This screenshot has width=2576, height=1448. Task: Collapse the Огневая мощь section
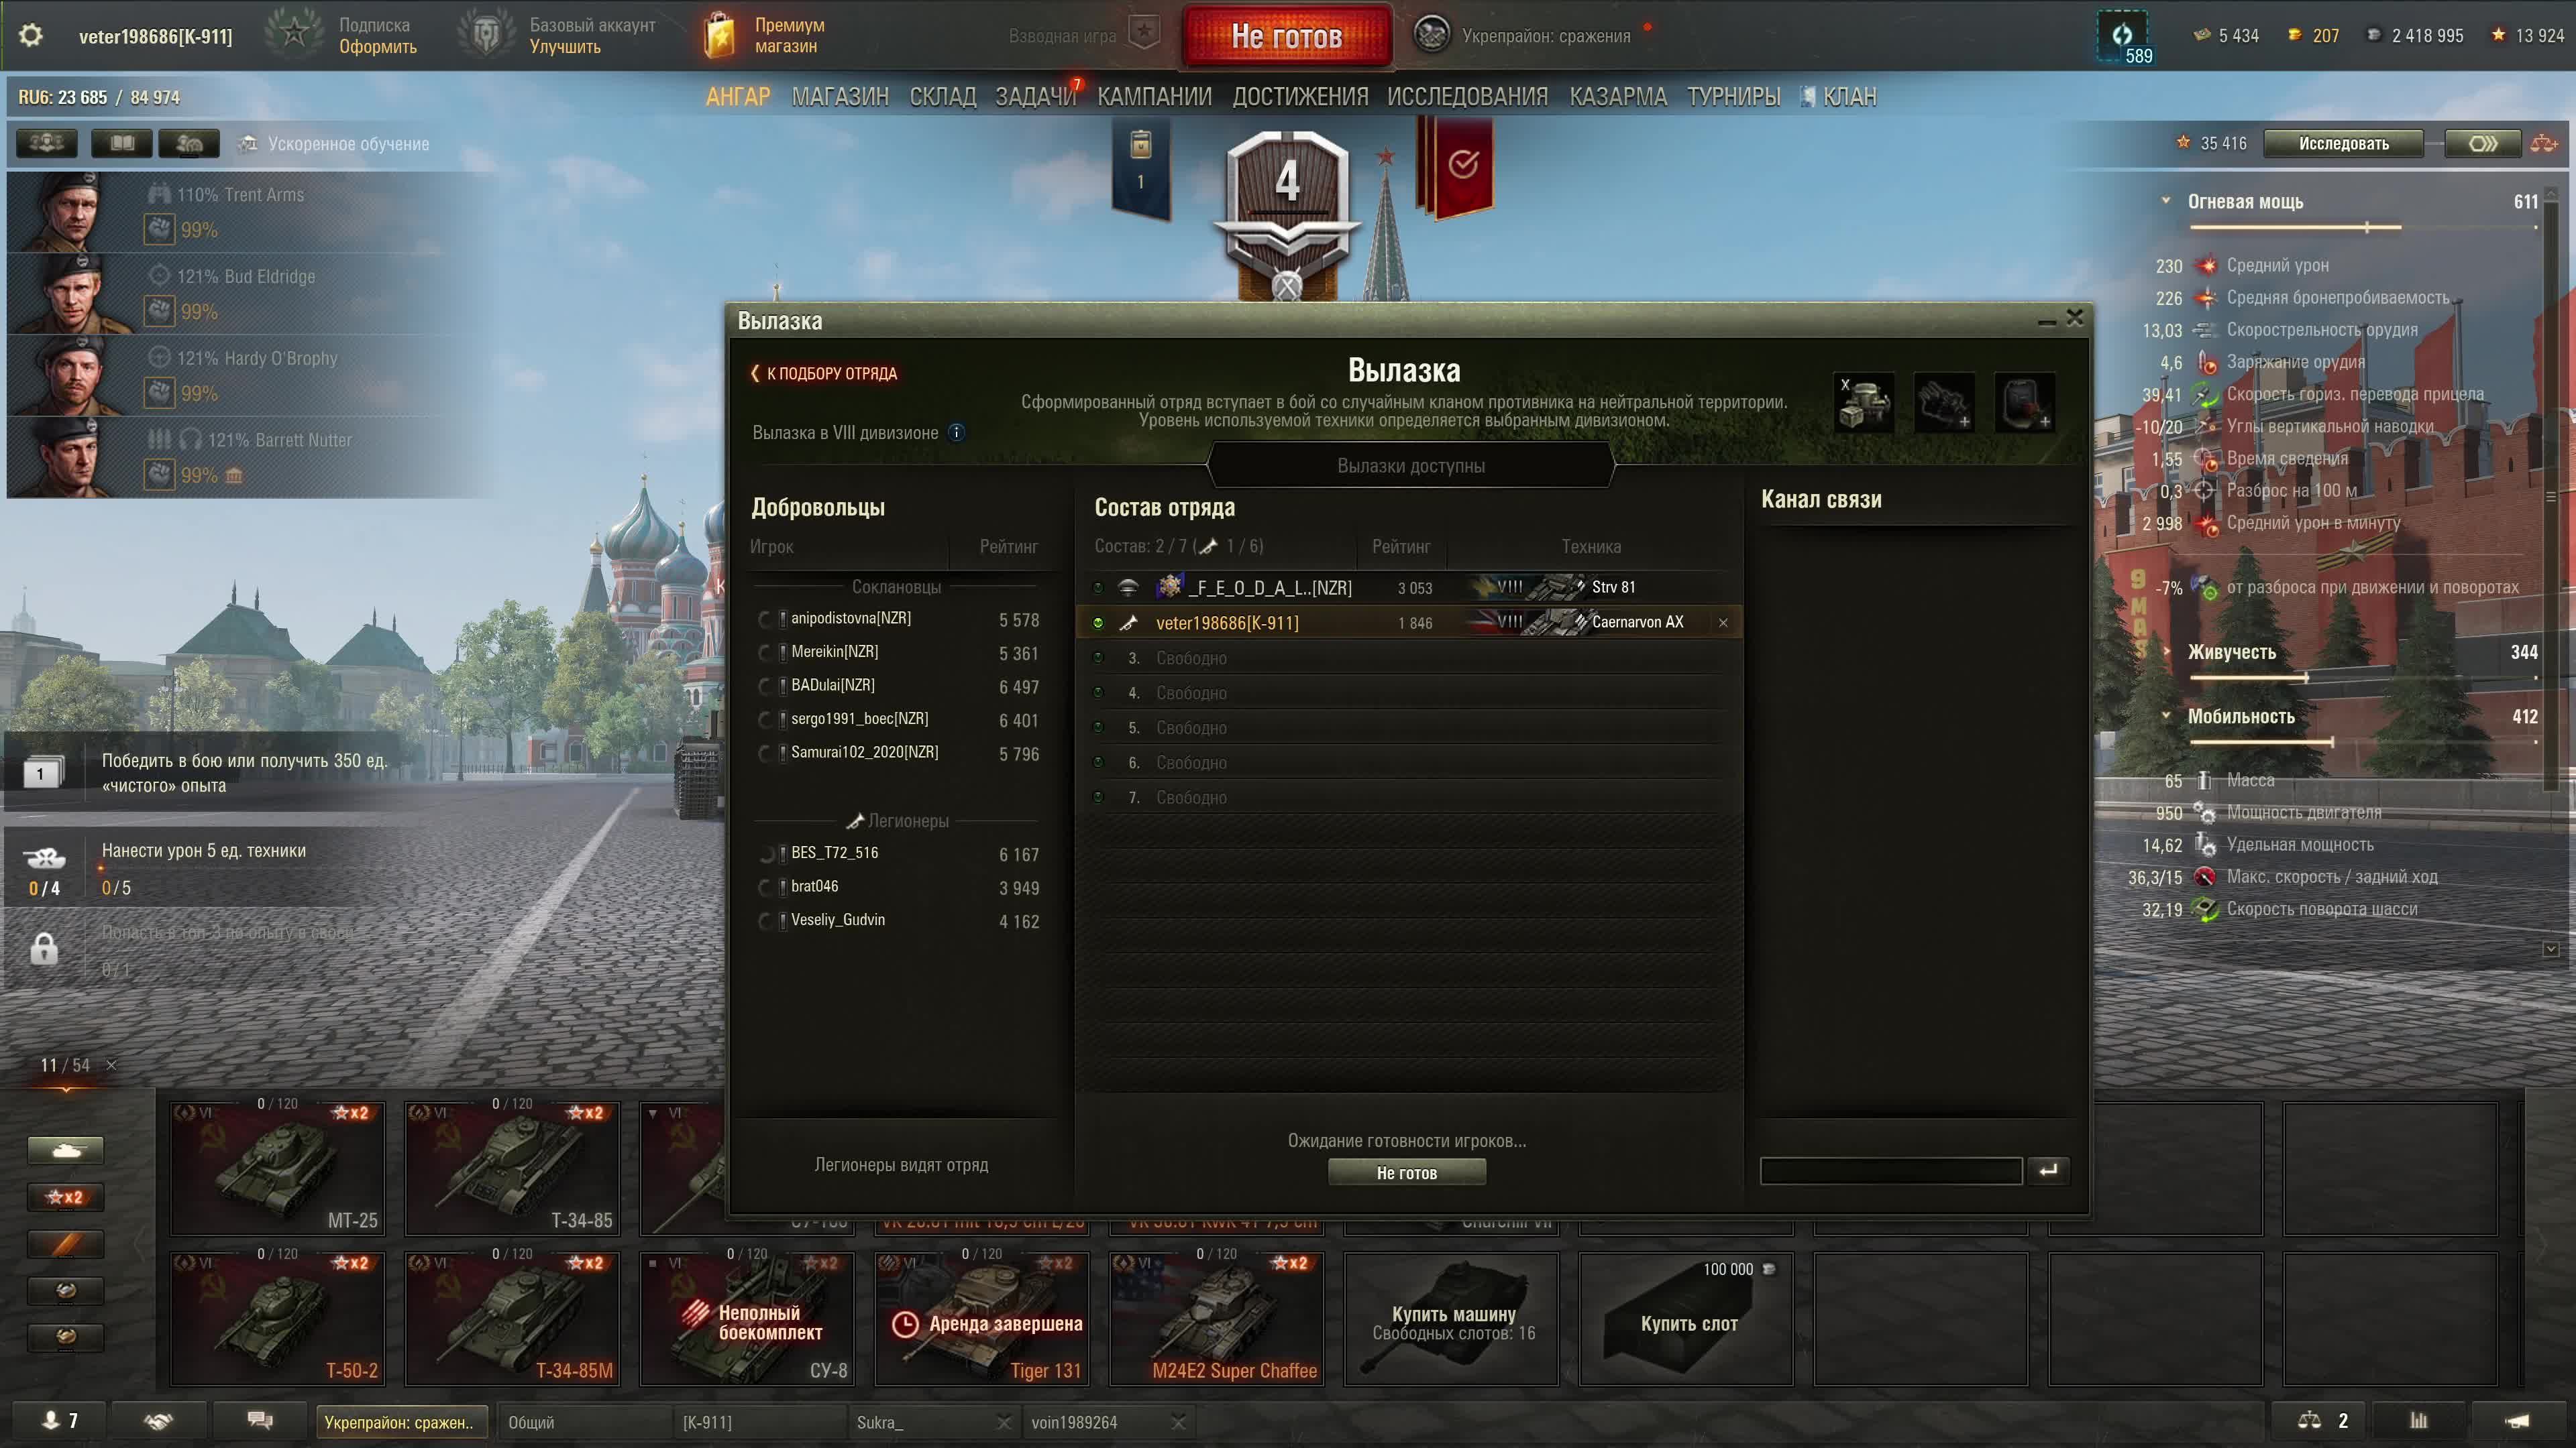2165,201
